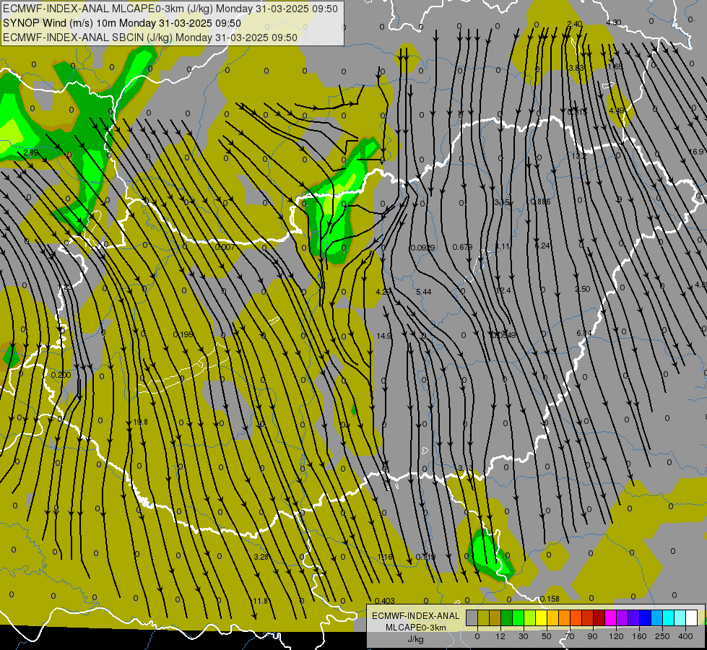Click the legend label ECMWF-INDEX-ANAL
This screenshot has width=707, height=650.
click(416, 616)
